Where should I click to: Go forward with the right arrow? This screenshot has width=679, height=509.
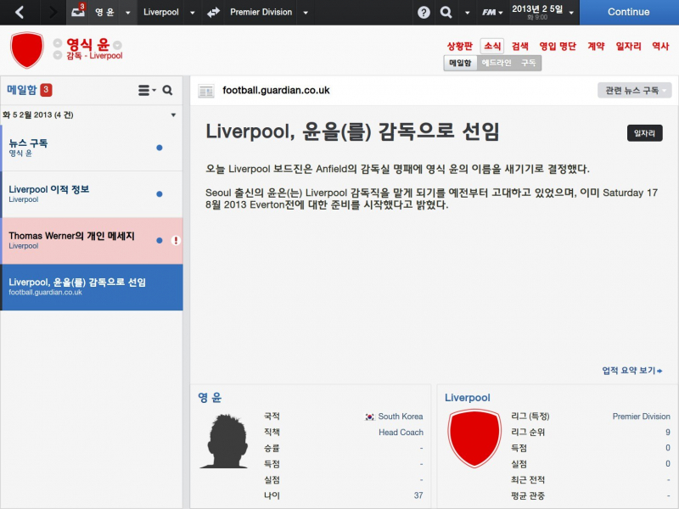tap(53, 12)
